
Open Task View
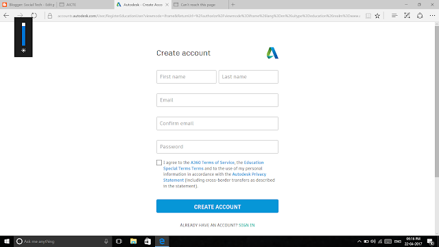click(x=119, y=242)
